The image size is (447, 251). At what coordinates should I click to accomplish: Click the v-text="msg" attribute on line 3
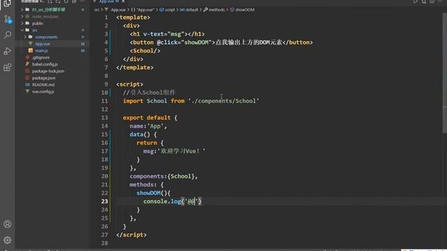coord(163,34)
